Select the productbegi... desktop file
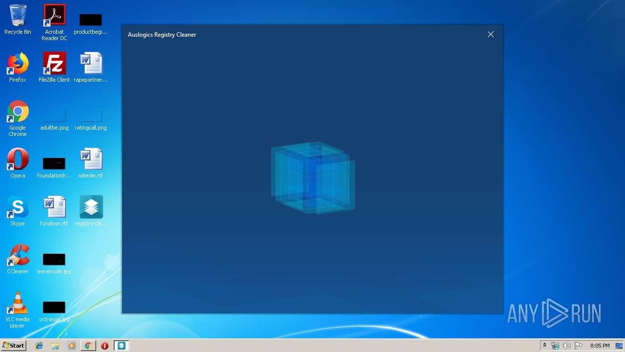The width and height of the screenshot is (625, 352). click(91, 23)
